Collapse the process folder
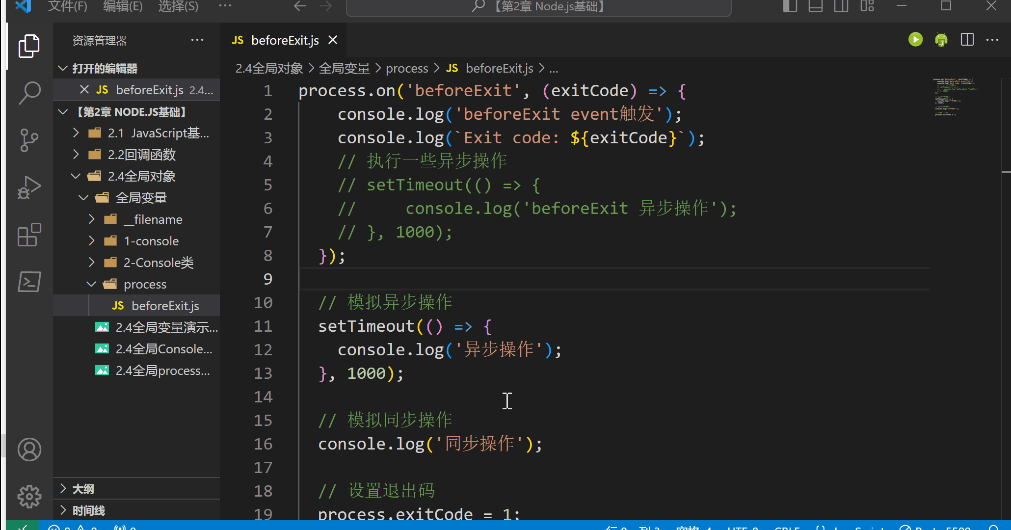 pyautogui.click(x=91, y=284)
